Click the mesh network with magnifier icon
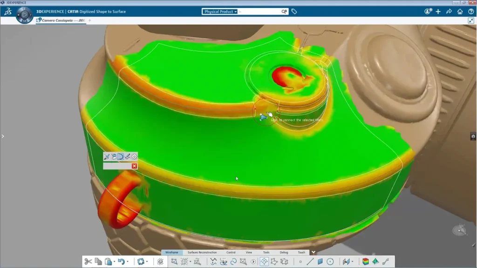The height and width of the screenshot is (268, 477). [x=198, y=261]
